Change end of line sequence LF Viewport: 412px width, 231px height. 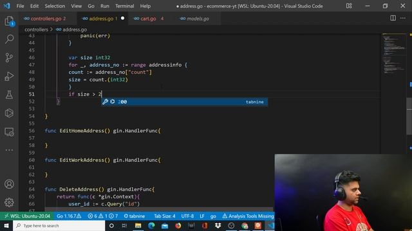pos(201,216)
